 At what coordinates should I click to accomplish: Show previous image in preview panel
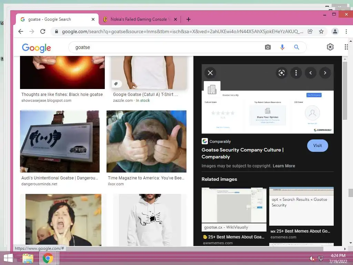point(311,73)
